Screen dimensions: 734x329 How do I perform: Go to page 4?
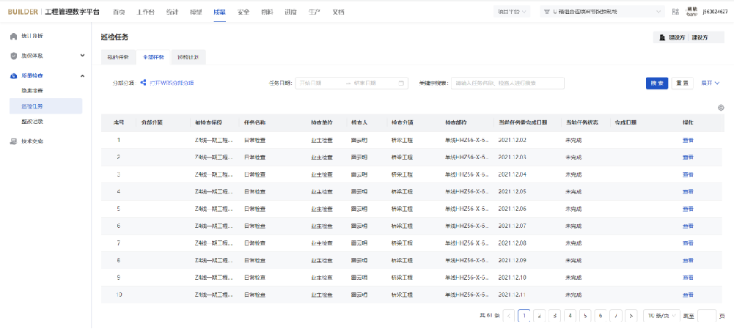tap(570, 316)
